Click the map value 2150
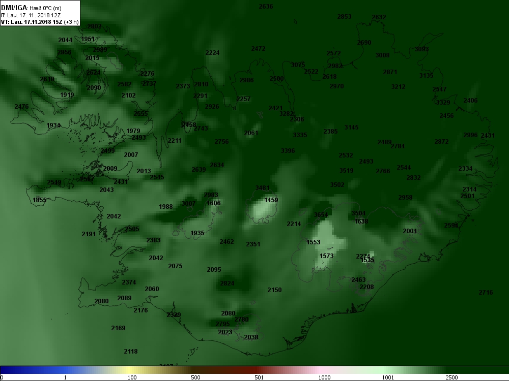Viewport: 509px width, 381px height. point(274,290)
